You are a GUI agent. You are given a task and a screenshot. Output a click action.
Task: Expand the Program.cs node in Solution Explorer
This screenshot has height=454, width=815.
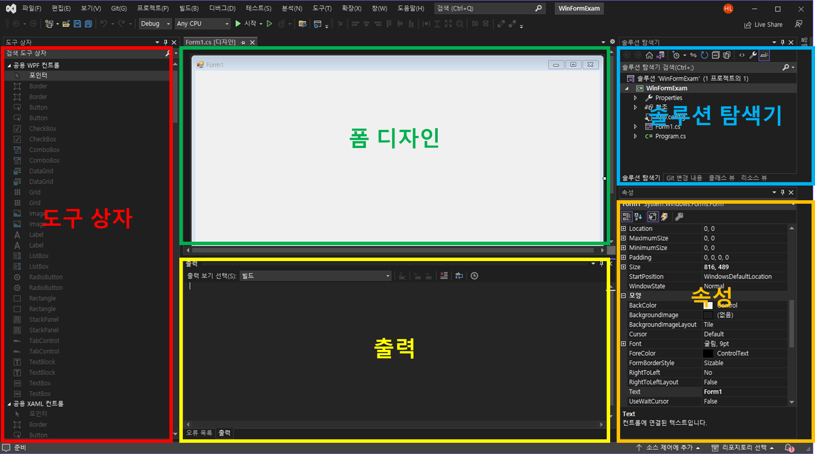pos(635,136)
